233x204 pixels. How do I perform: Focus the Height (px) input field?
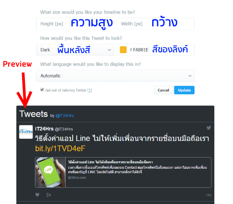[x=75, y=24]
